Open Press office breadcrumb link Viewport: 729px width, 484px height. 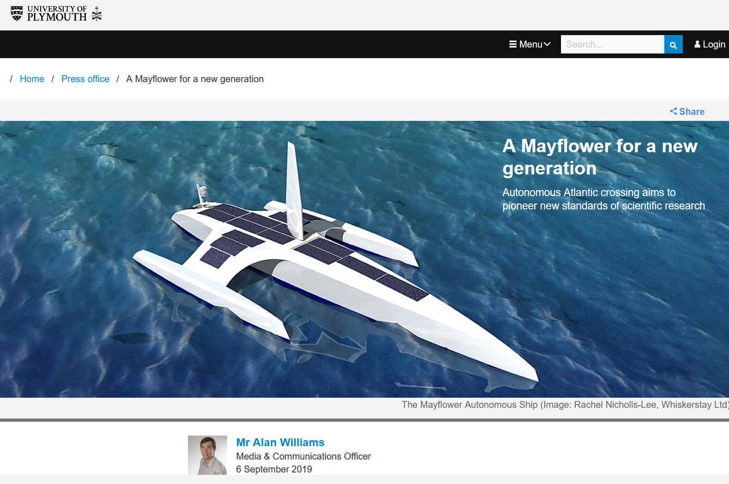pyautogui.click(x=85, y=79)
